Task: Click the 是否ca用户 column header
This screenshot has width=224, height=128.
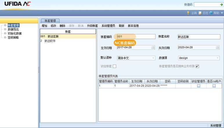Action: 214,81
